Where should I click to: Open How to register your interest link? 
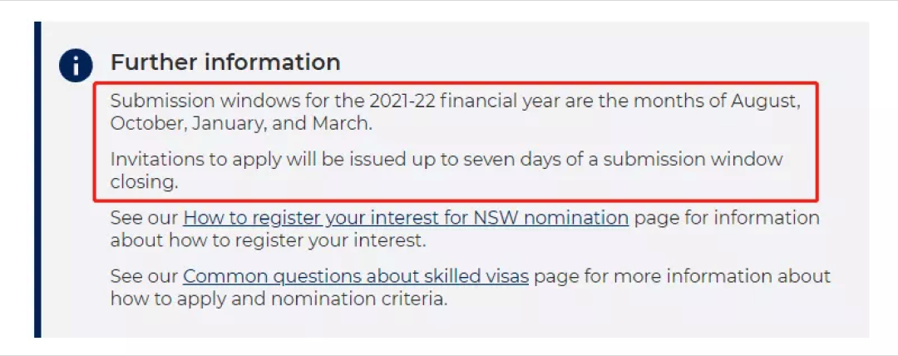406,218
